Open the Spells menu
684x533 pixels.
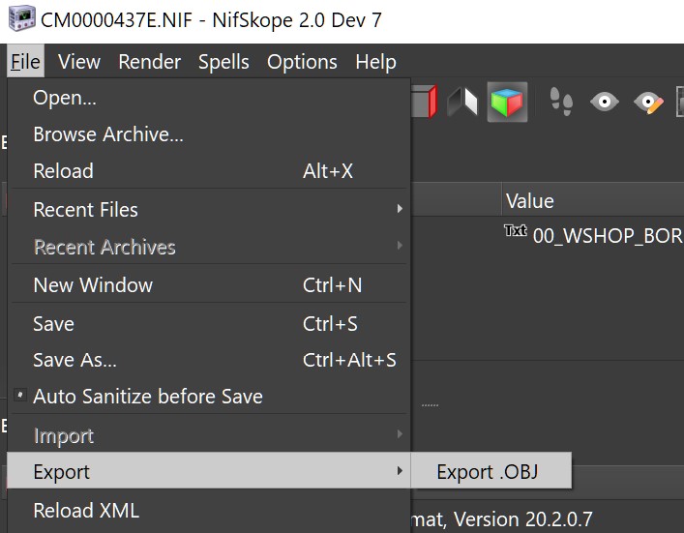223,62
